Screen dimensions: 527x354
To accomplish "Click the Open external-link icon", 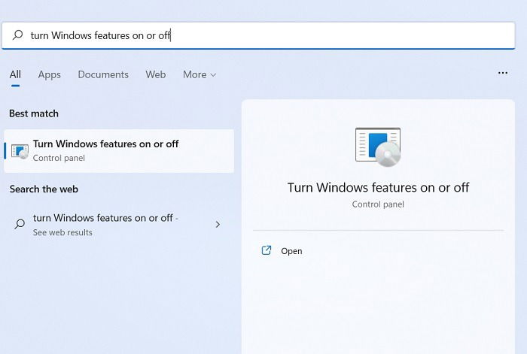I will pos(267,250).
